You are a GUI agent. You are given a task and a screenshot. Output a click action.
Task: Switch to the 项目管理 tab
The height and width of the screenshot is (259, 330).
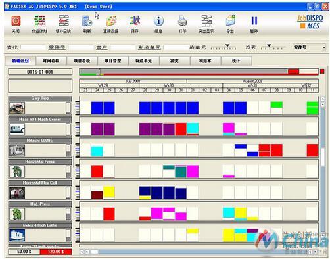click(112, 60)
